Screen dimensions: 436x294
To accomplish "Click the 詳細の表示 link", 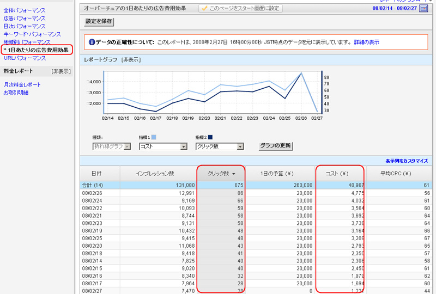I will tap(366, 42).
